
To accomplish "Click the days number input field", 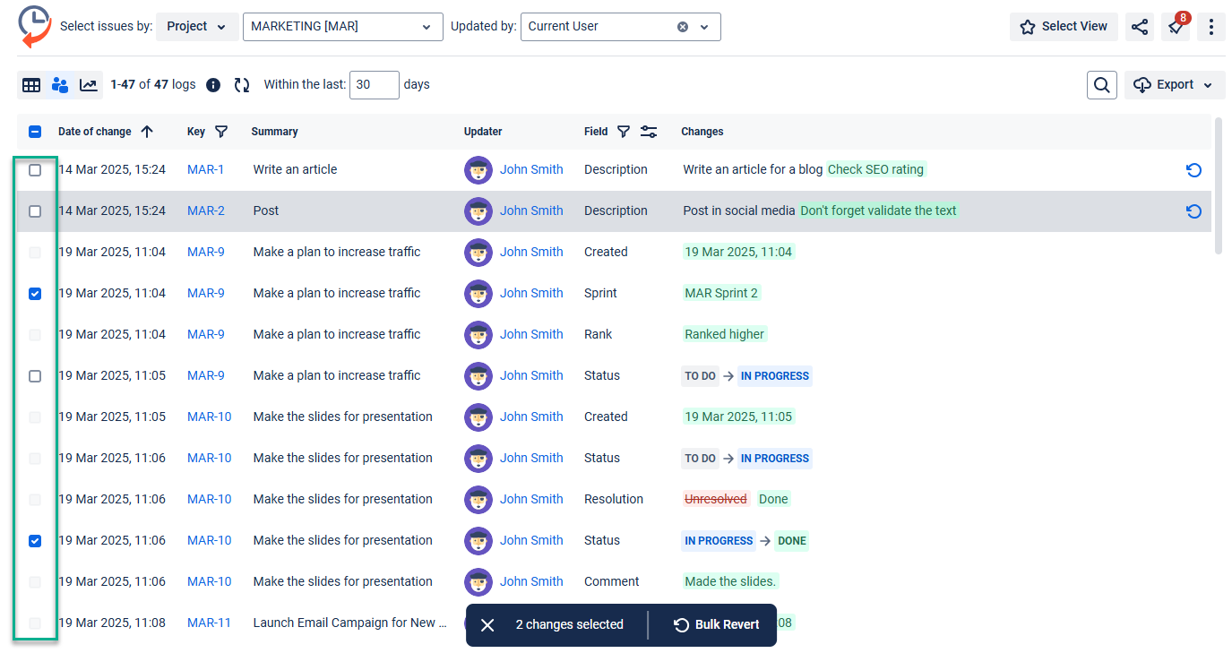I will (x=374, y=85).
